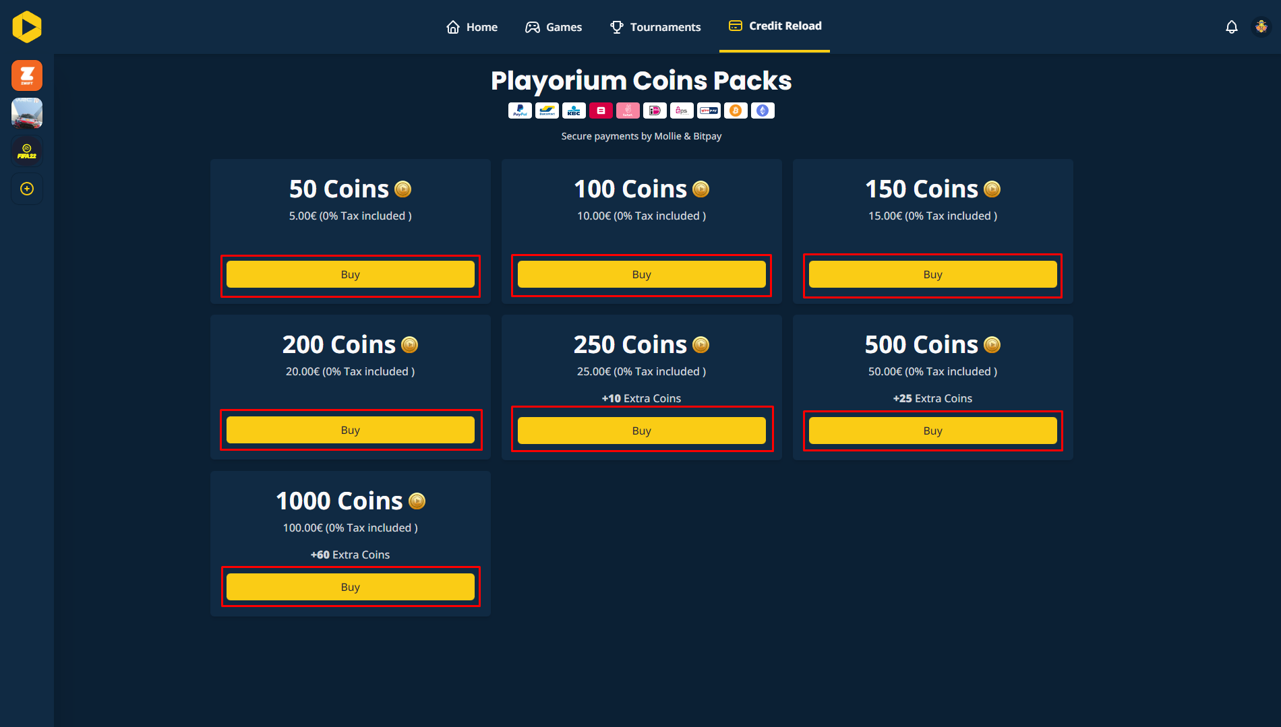
Task: Click the Bitcoin payment icon
Action: pos(736,110)
